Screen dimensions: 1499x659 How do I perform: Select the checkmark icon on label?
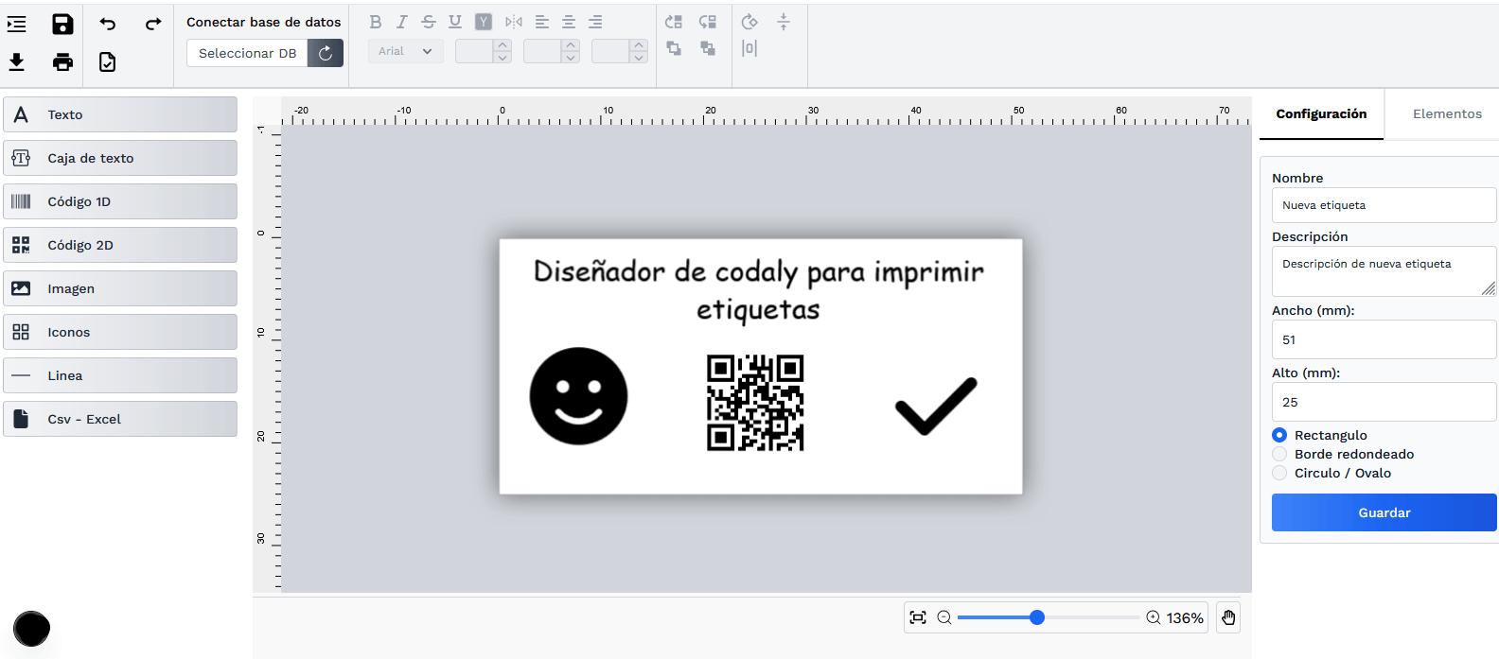pyautogui.click(x=936, y=406)
